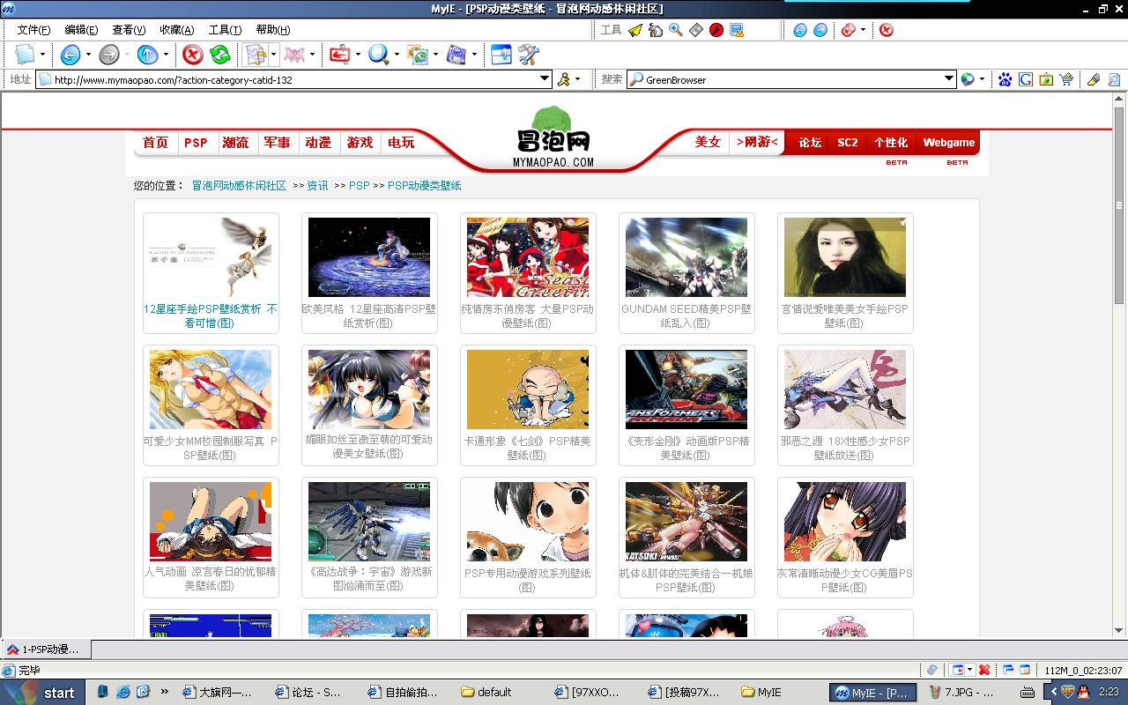Open the Back button history dropdown arrow
The height and width of the screenshot is (705, 1128).
click(88, 55)
